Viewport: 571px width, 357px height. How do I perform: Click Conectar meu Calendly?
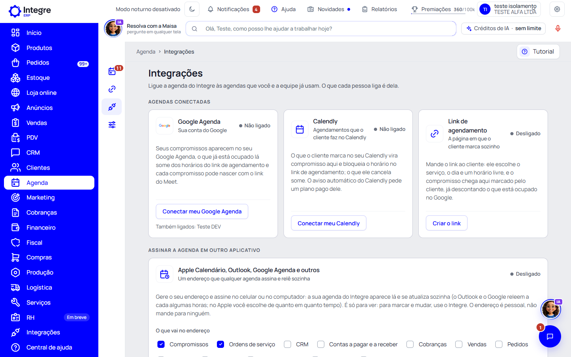click(x=329, y=223)
